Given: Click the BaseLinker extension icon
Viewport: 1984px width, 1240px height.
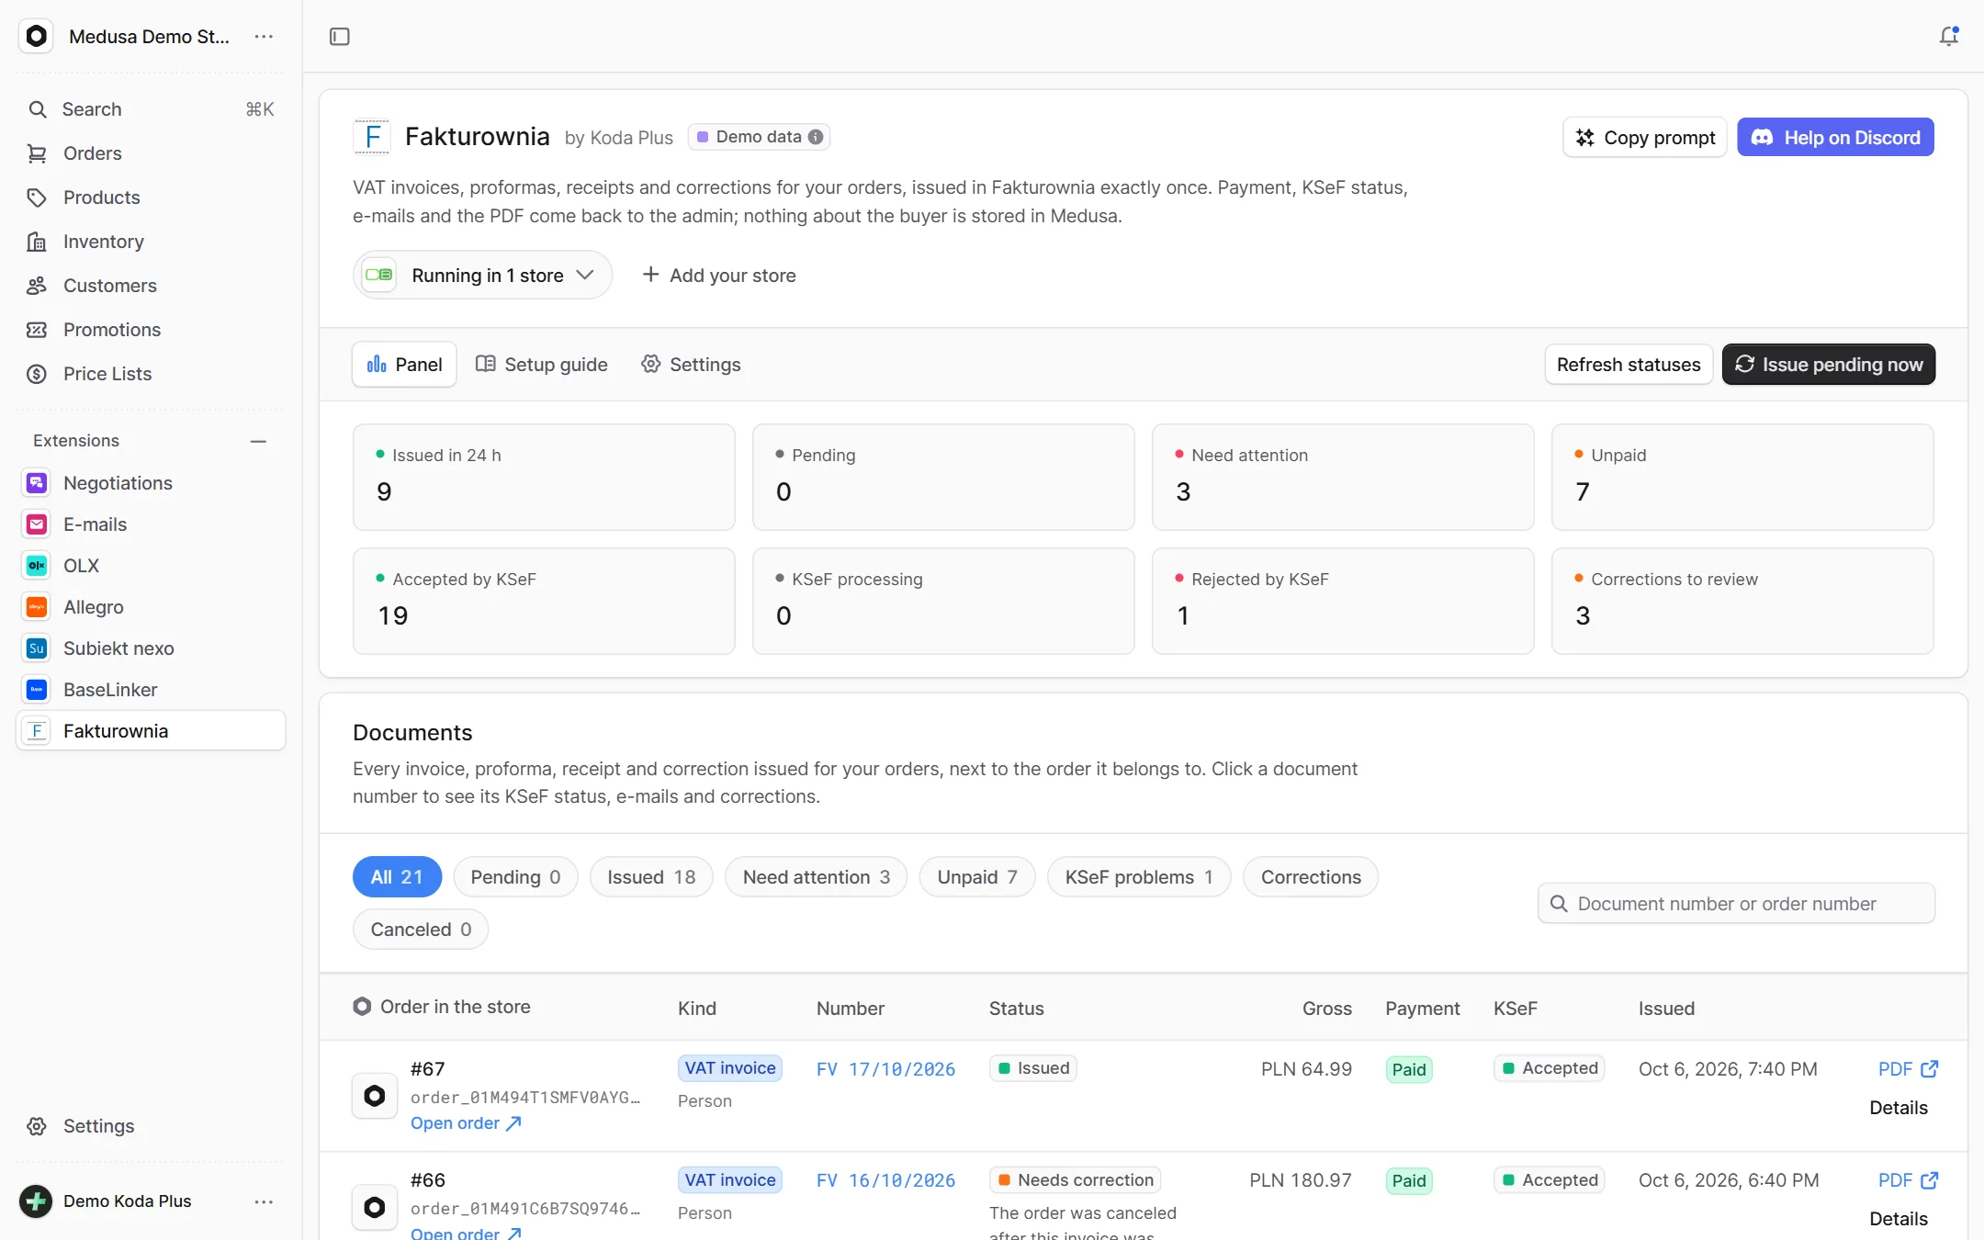Looking at the screenshot, I should [x=37, y=690].
